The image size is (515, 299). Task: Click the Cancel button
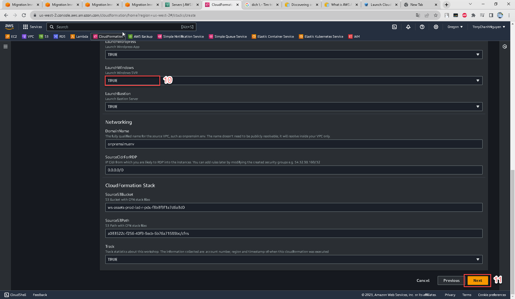(x=423, y=280)
